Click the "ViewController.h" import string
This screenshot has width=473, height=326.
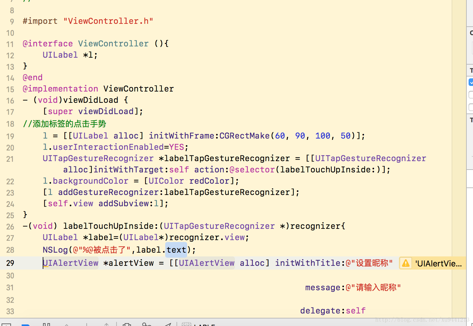coord(108,21)
